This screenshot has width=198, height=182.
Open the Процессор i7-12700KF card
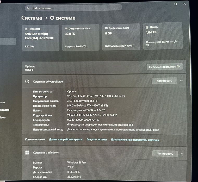[x=41, y=38]
